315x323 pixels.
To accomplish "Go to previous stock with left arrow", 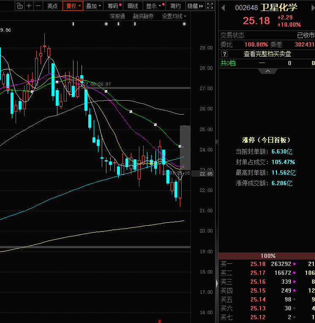I will click(x=223, y=8).
